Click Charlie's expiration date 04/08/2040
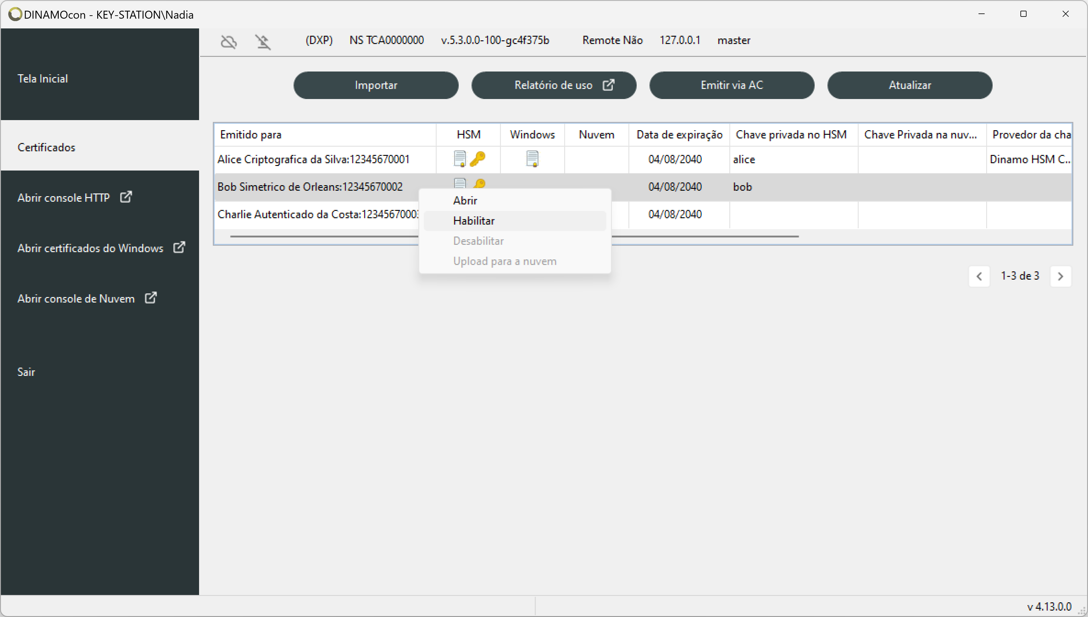Image resolution: width=1088 pixels, height=617 pixels. tap(675, 215)
